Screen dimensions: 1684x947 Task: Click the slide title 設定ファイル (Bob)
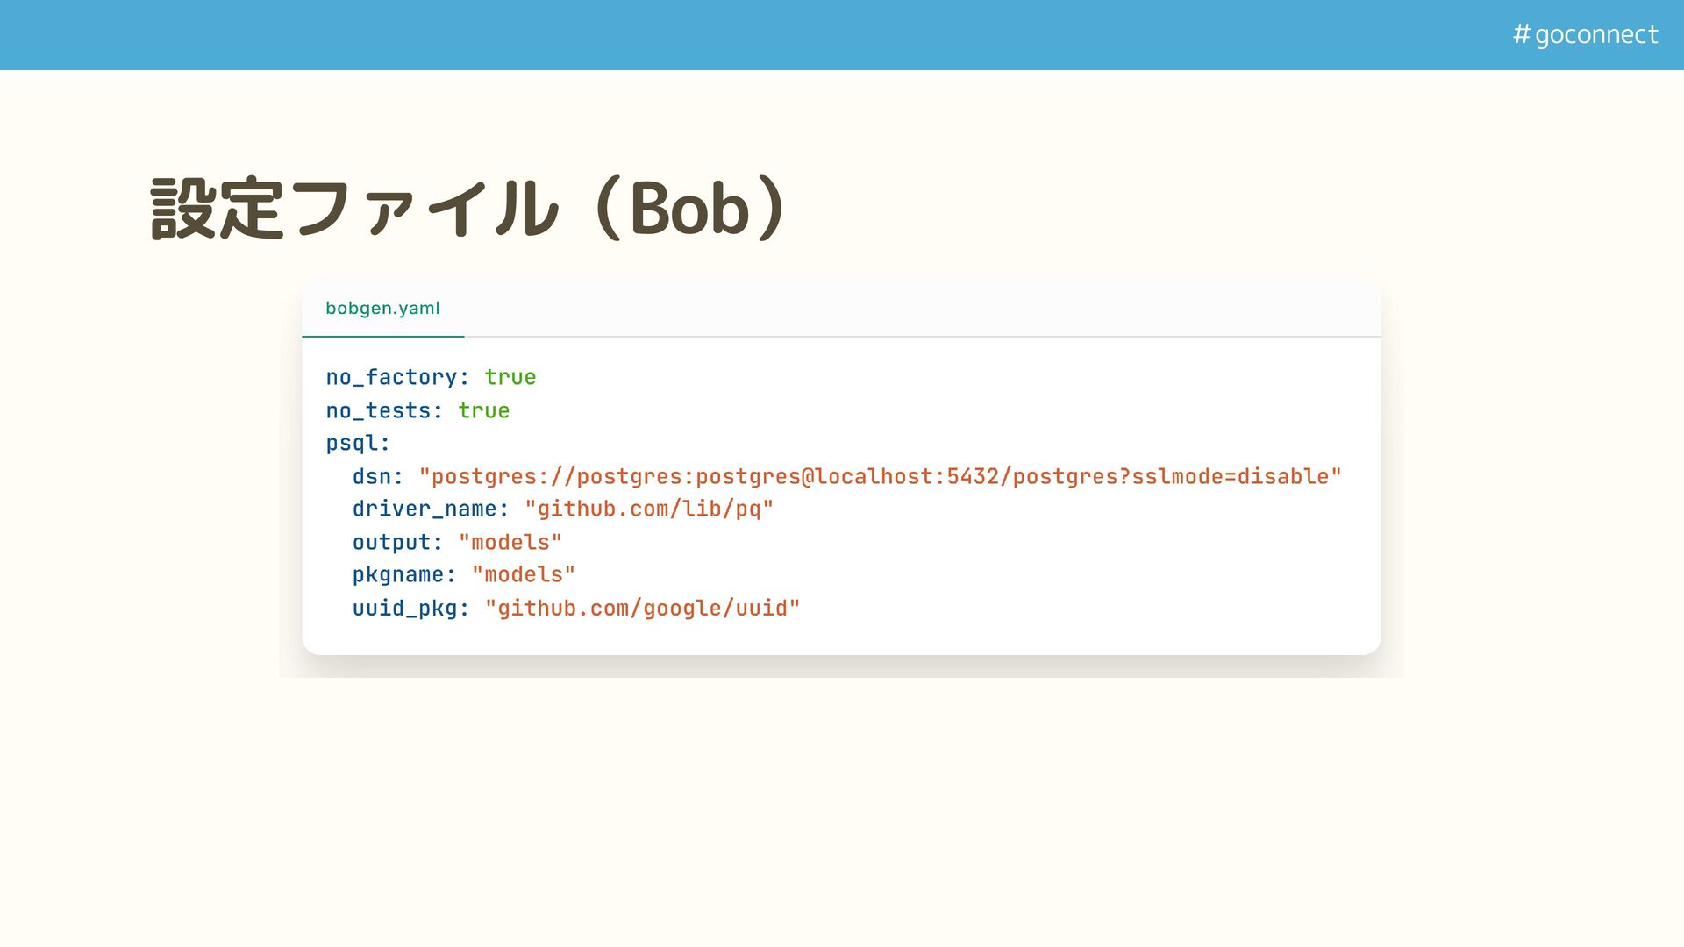469,209
